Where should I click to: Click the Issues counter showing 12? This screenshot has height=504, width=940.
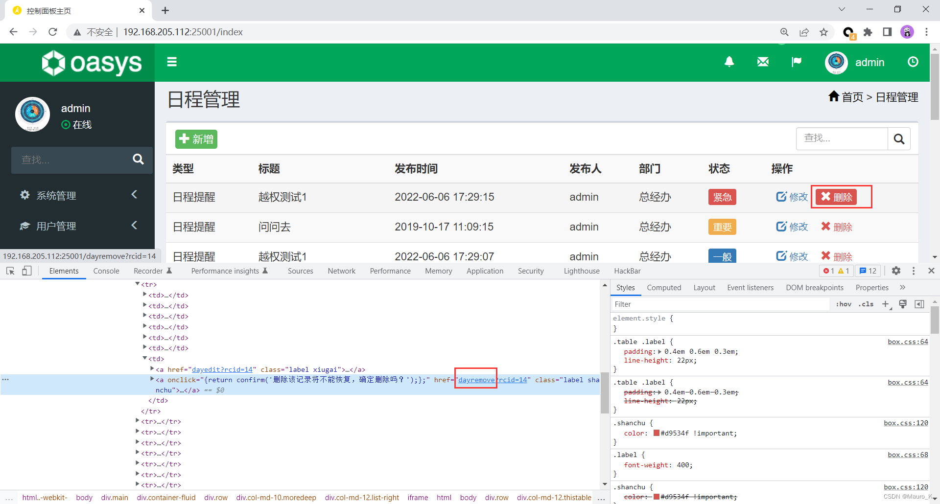tap(868, 271)
